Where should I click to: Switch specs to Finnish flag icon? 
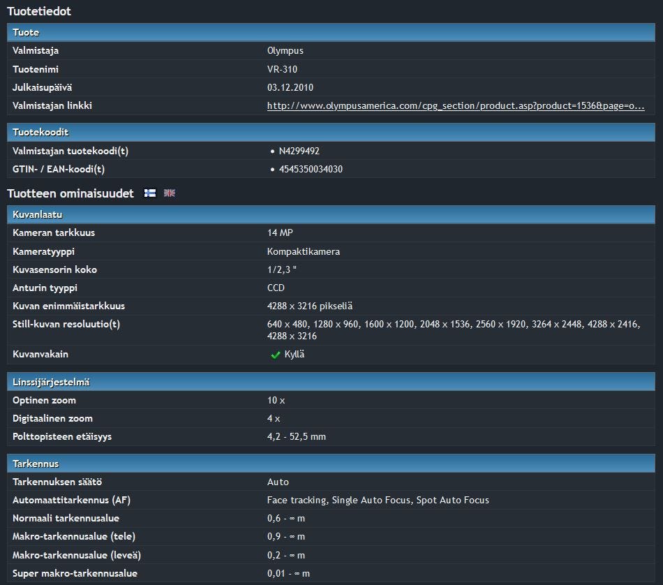click(149, 193)
